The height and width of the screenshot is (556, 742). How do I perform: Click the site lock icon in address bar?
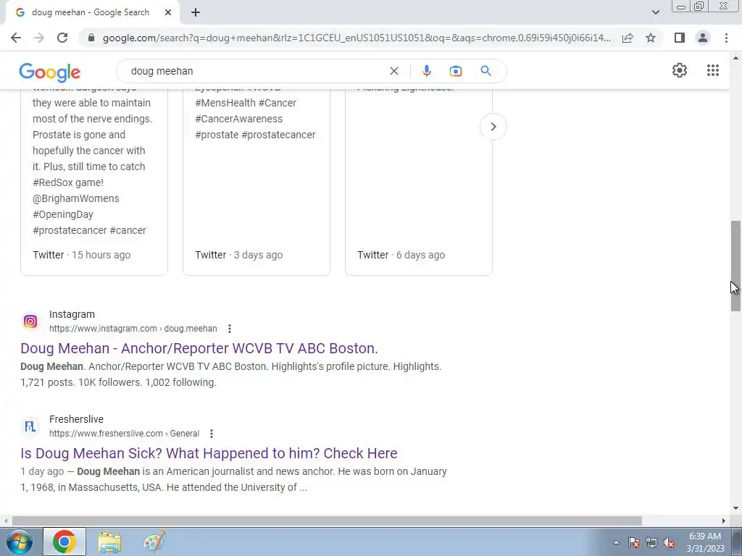tap(91, 38)
